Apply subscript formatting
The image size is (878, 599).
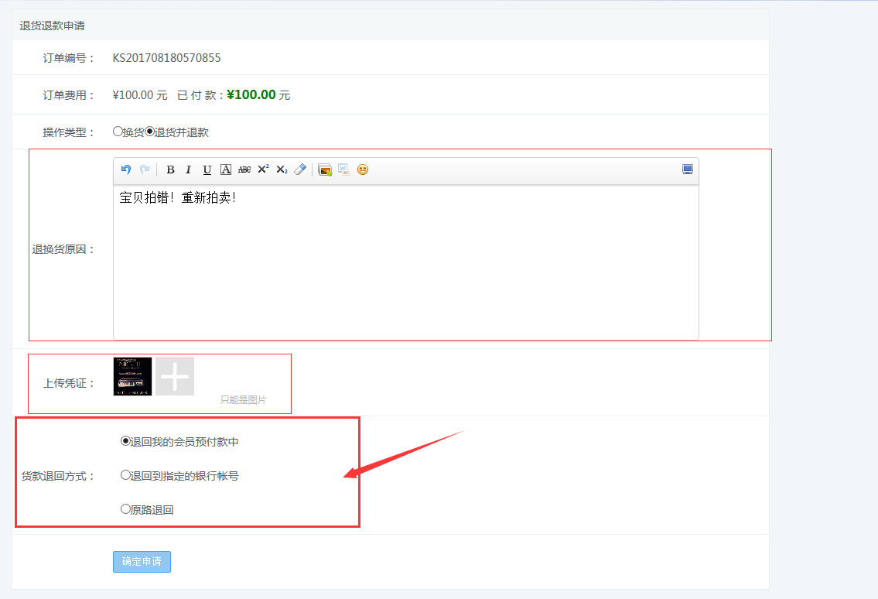(282, 169)
